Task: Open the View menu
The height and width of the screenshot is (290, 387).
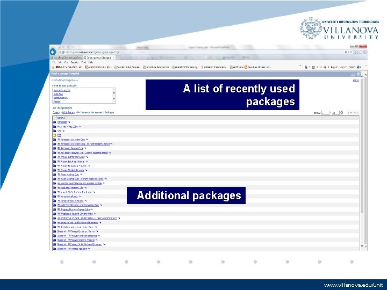Action: tap(66, 62)
